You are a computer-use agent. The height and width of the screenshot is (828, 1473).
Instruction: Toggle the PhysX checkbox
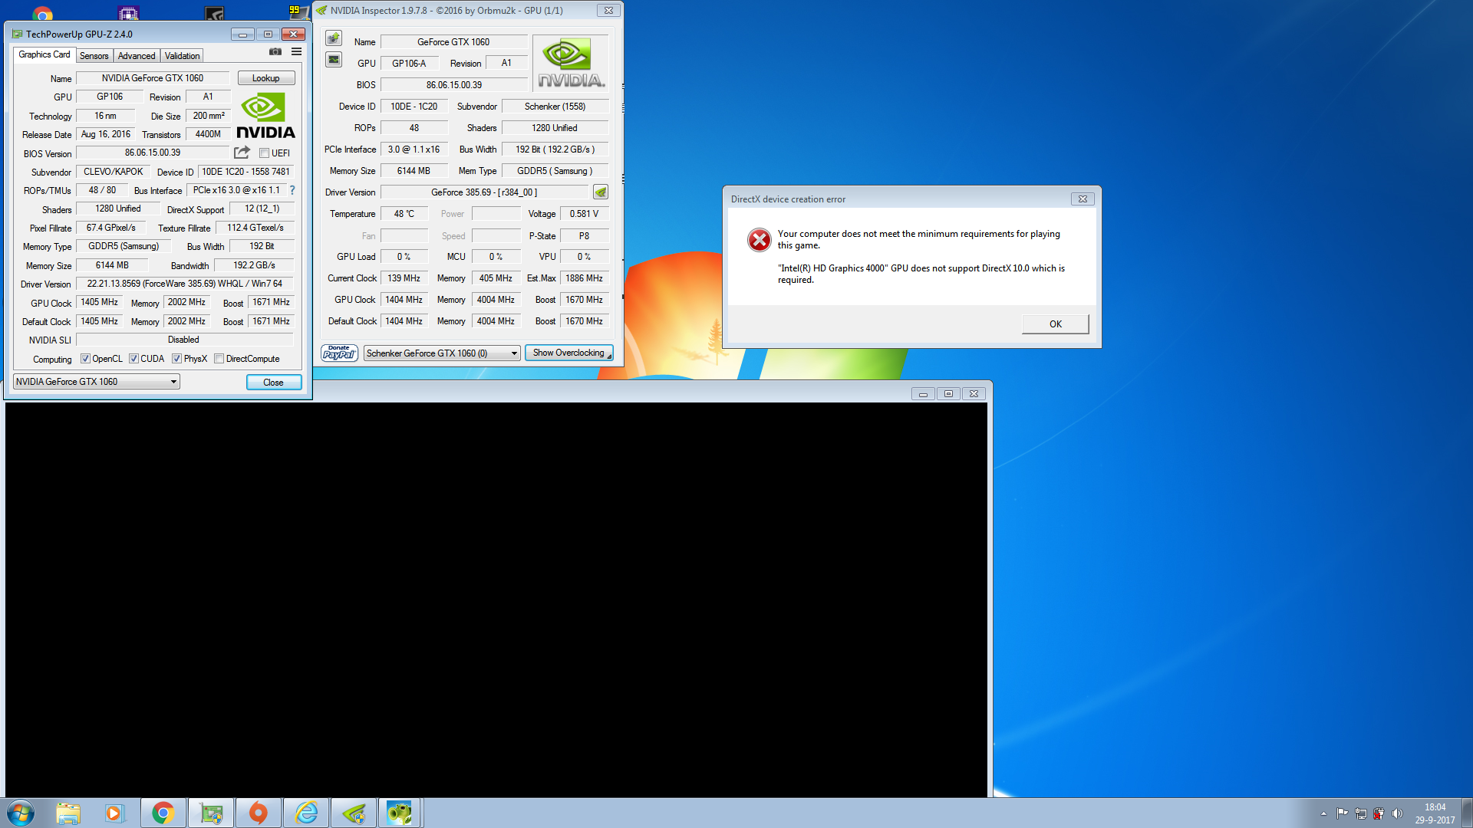click(x=176, y=359)
